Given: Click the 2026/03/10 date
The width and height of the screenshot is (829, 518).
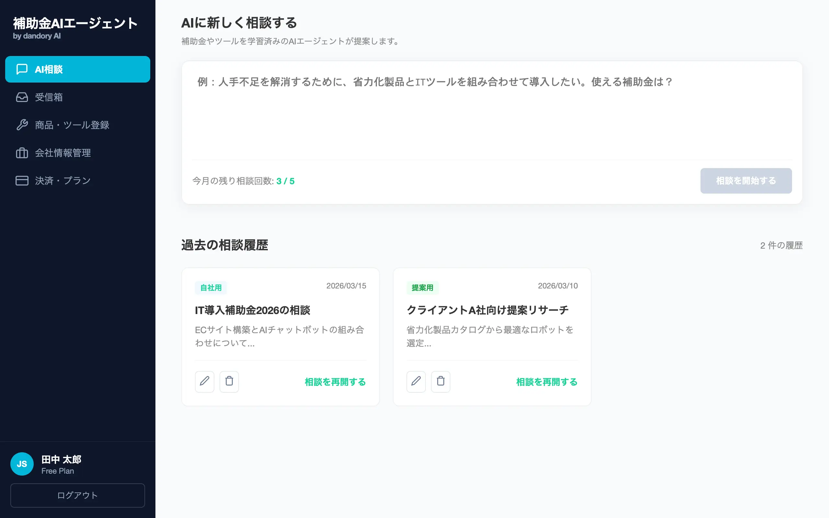Looking at the screenshot, I should point(558,286).
